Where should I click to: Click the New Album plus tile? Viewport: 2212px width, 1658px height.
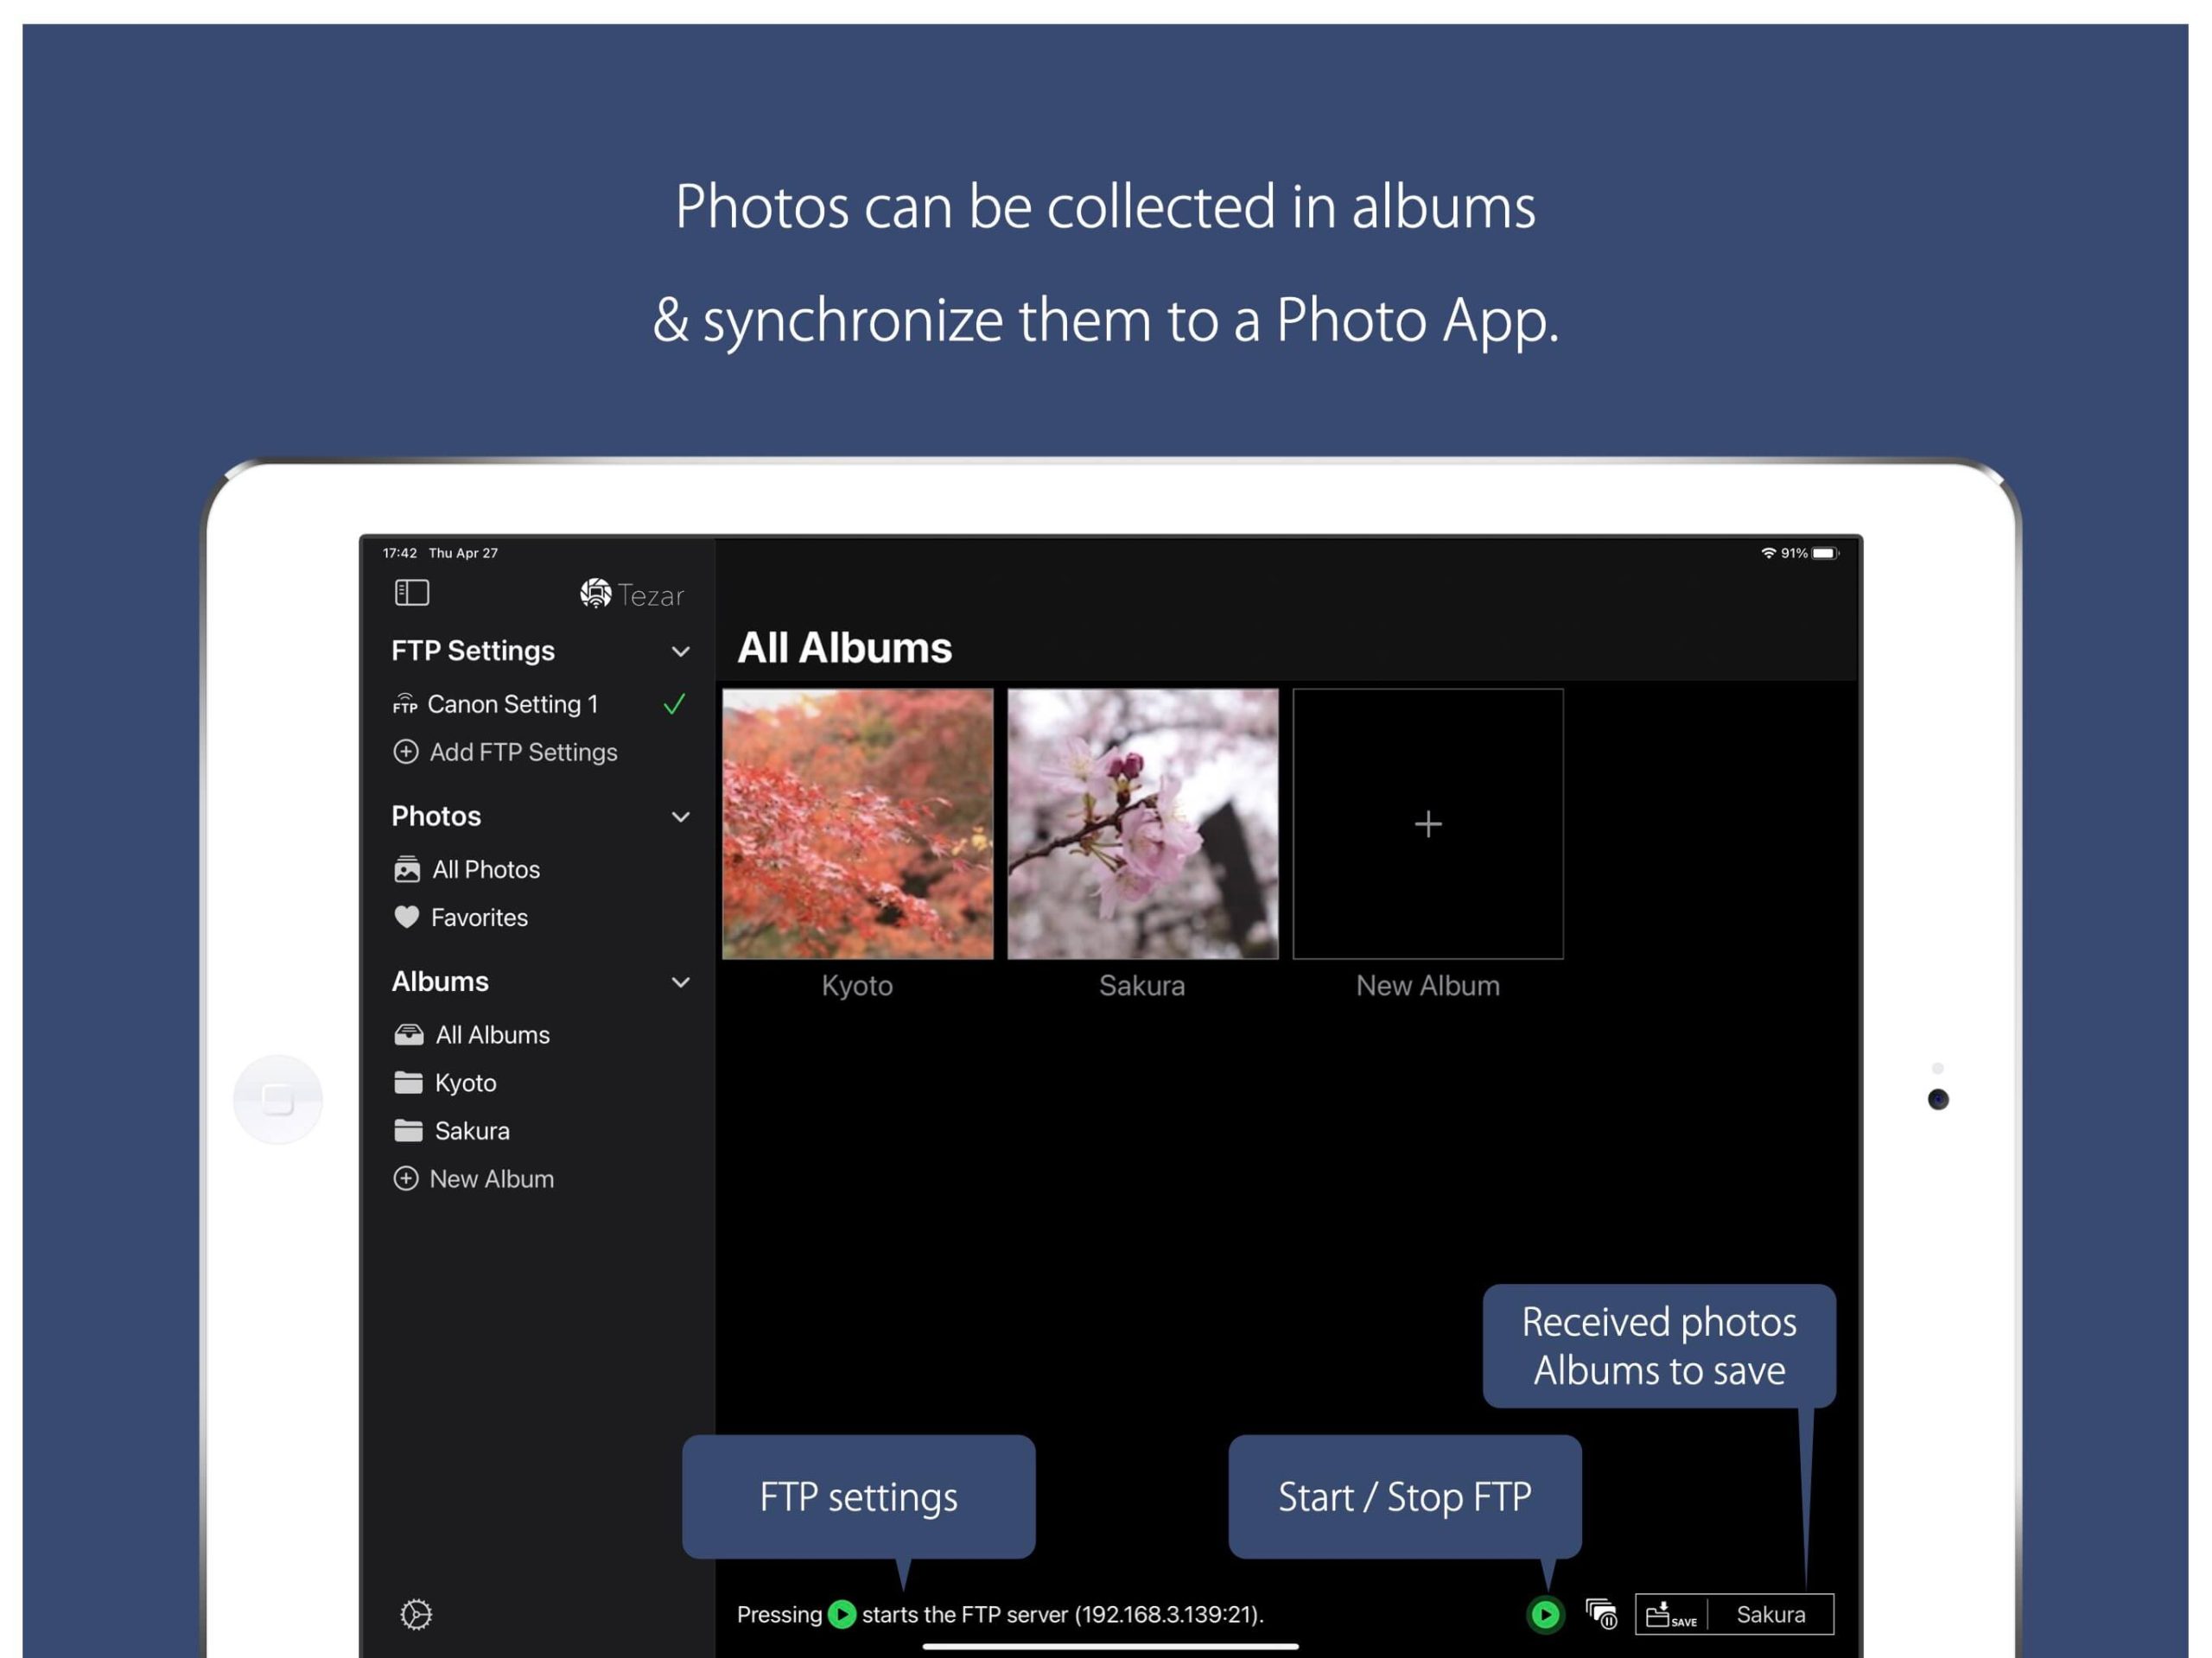pyautogui.click(x=1427, y=824)
